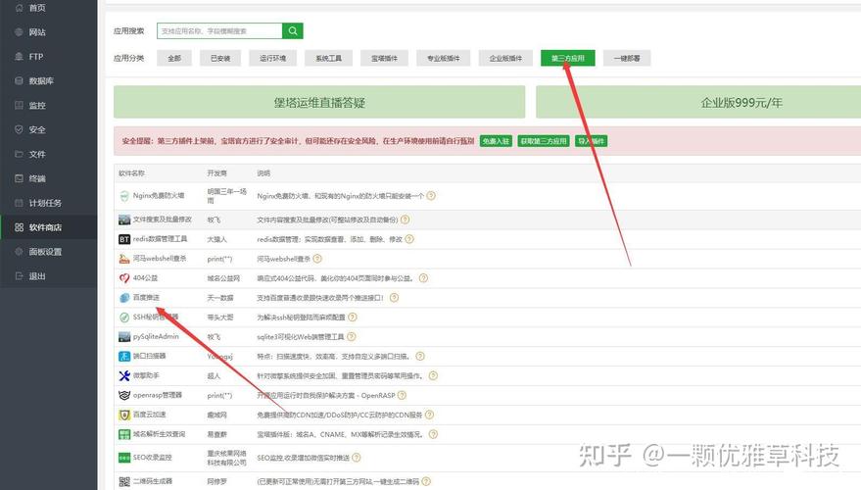
Task: Open help icon for 百度推送 description
Action: 395,298
